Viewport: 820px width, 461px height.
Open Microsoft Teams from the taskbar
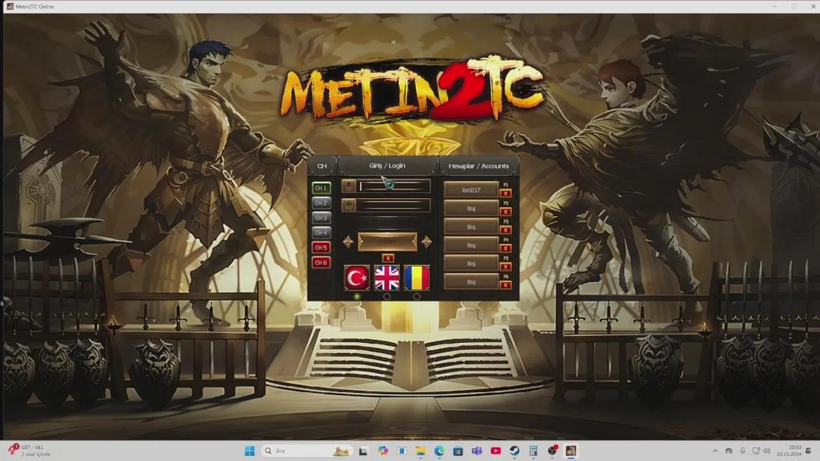pos(477,451)
